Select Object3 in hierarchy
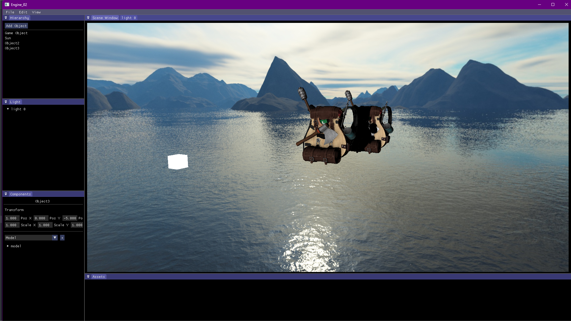The height and width of the screenshot is (321, 571). pos(12,48)
